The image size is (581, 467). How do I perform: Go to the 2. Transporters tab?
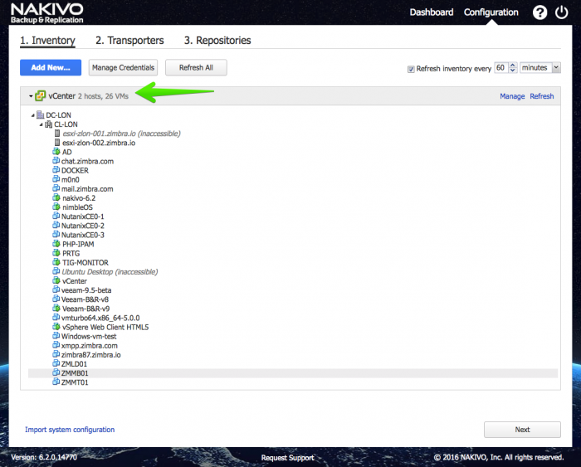coord(129,41)
